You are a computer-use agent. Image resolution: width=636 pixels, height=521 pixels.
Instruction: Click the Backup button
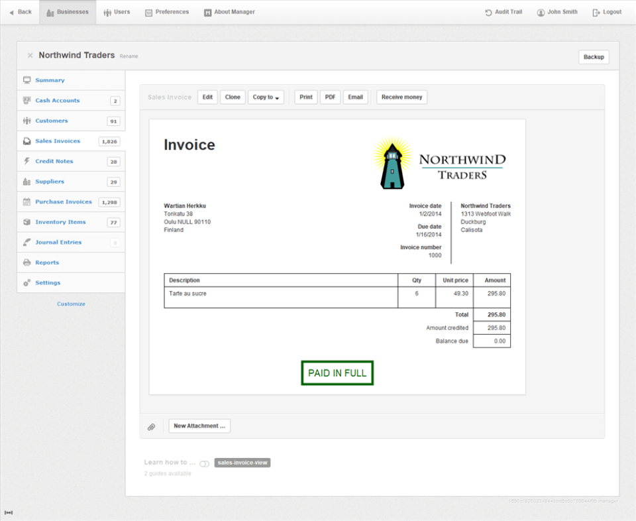[593, 57]
